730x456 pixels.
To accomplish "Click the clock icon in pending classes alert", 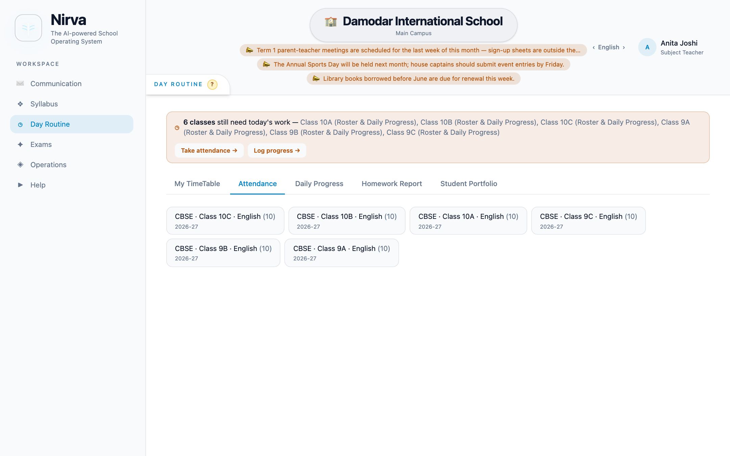I will (x=177, y=128).
